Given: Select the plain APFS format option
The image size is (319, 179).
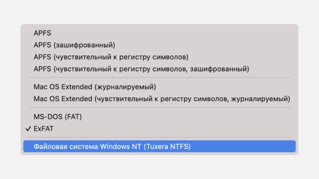Looking at the screenshot, I should (42, 33).
